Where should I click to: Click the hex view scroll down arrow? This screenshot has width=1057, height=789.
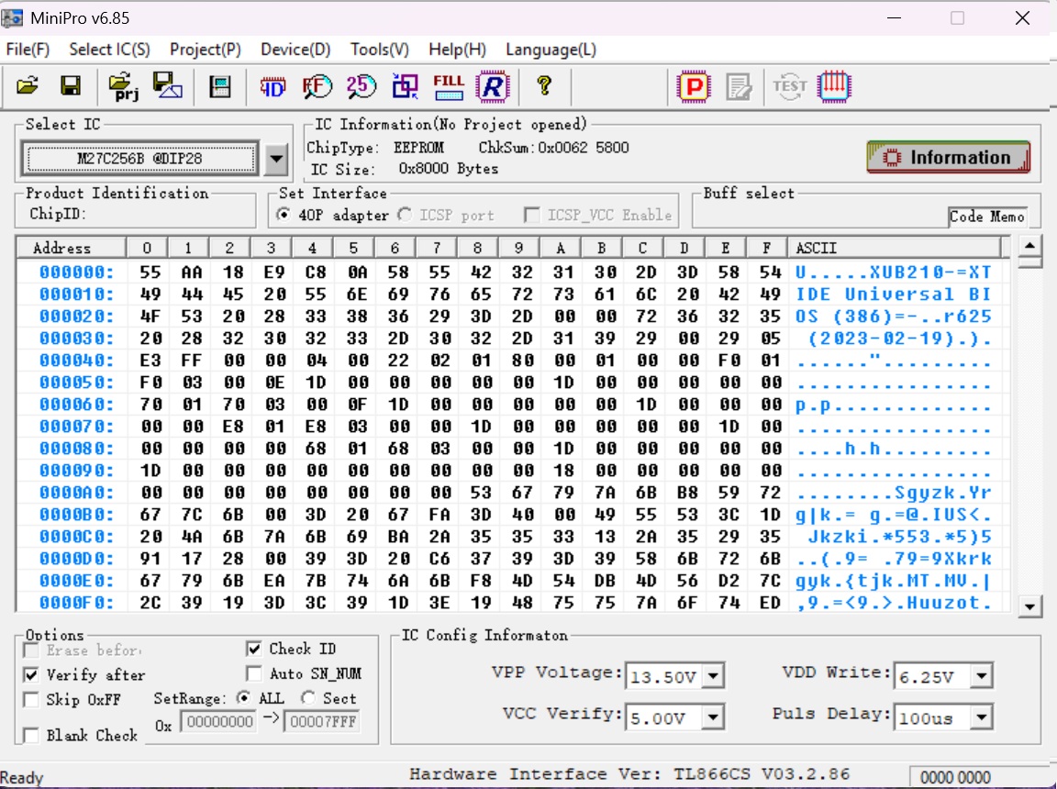click(x=1030, y=606)
